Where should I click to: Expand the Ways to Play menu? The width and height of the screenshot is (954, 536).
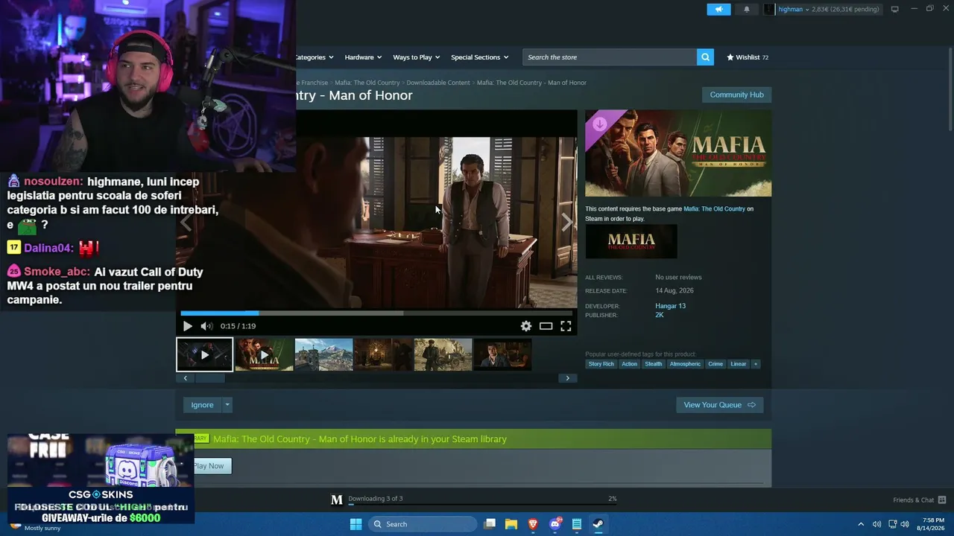[417, 57]
